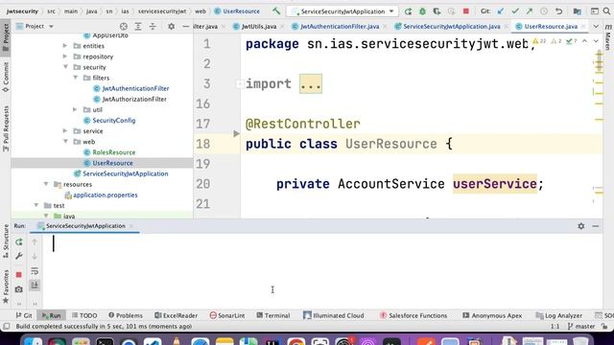Screen dimensions: 614x345
Task: Start debugging with the bug icon
Action: 422,11
